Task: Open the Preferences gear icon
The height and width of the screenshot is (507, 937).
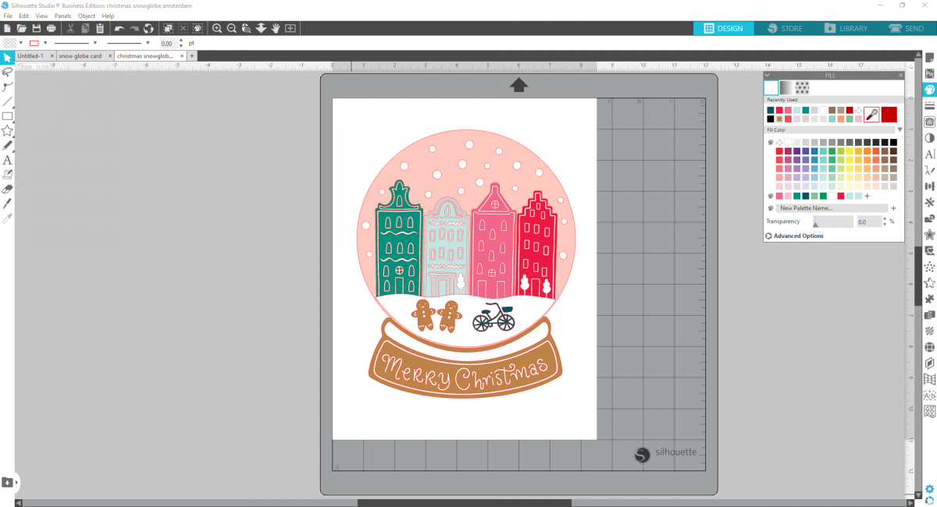Action: (929, 489)
